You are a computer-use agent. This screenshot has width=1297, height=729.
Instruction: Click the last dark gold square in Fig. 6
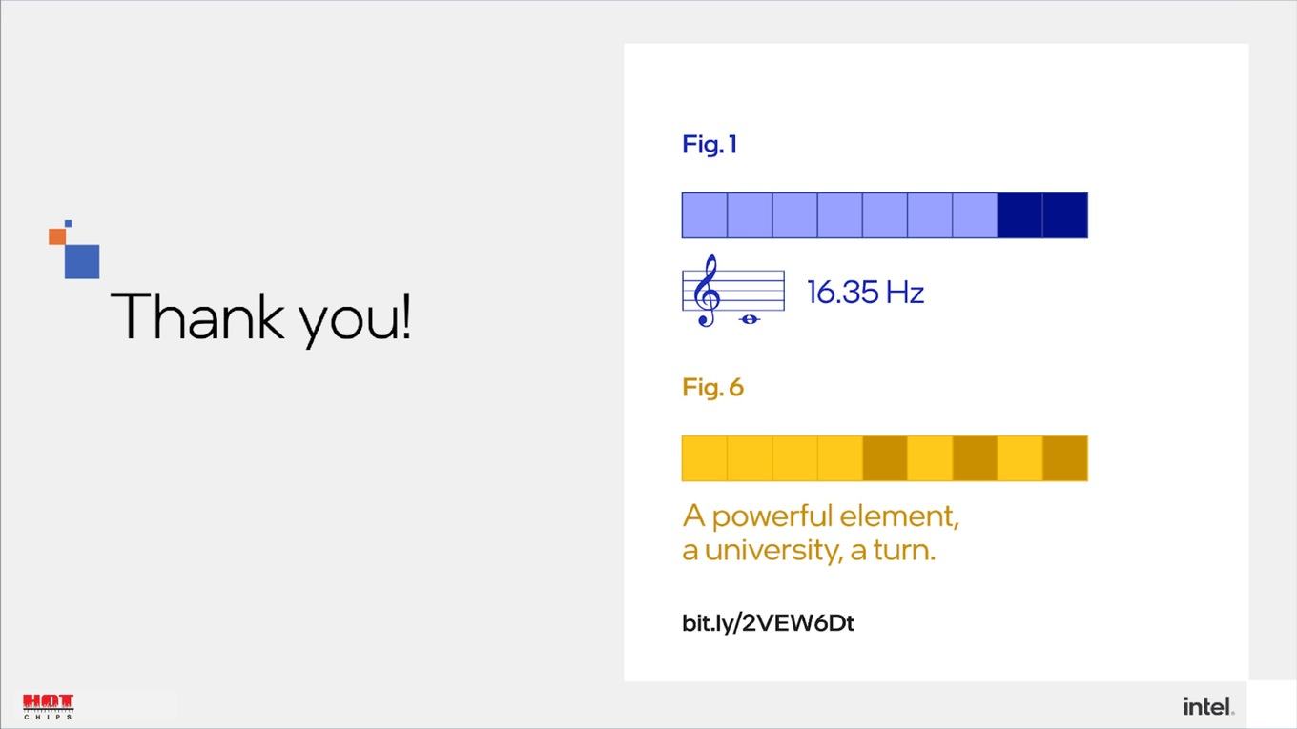click(x=1065, y=458)
